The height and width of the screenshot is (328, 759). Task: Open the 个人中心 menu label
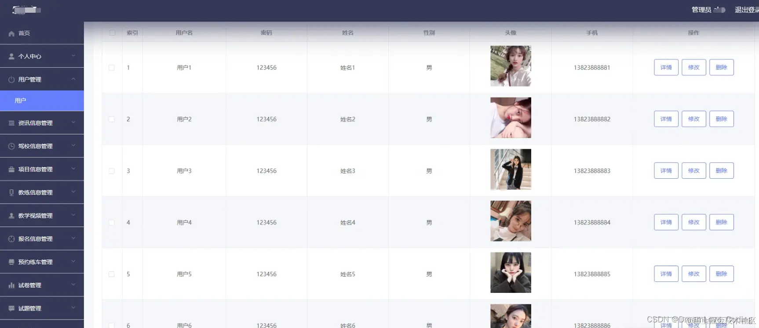pos(30,56)
